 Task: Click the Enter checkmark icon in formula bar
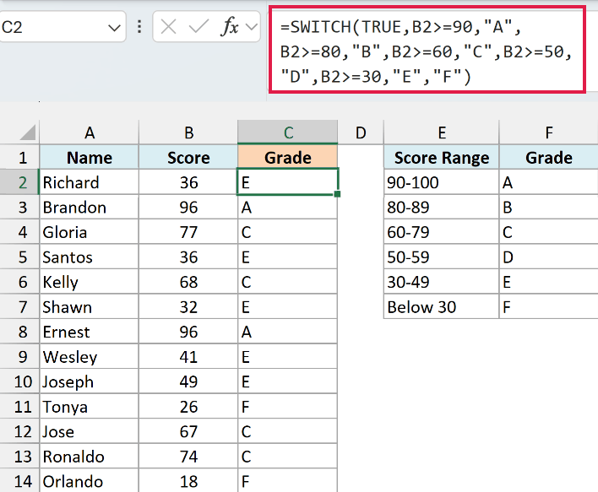point(198,27)
